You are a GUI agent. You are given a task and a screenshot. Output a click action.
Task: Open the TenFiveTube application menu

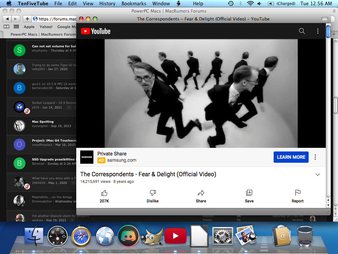(33, 3)
